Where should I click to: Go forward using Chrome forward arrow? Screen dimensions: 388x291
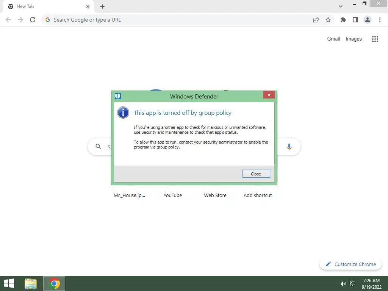(x=20, y=20)
